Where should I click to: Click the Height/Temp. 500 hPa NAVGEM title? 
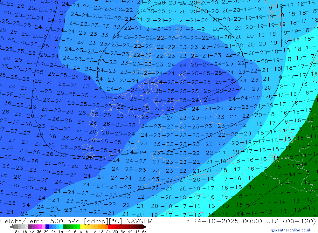click(76, 221)
